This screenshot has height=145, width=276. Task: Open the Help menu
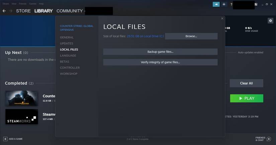click(41, 4)
